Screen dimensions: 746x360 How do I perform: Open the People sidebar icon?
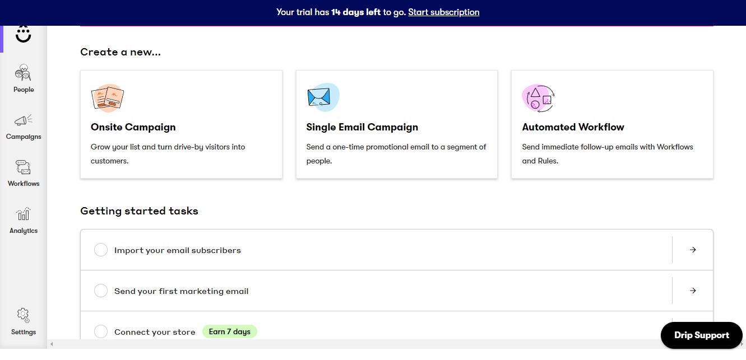tap(24, 73)
